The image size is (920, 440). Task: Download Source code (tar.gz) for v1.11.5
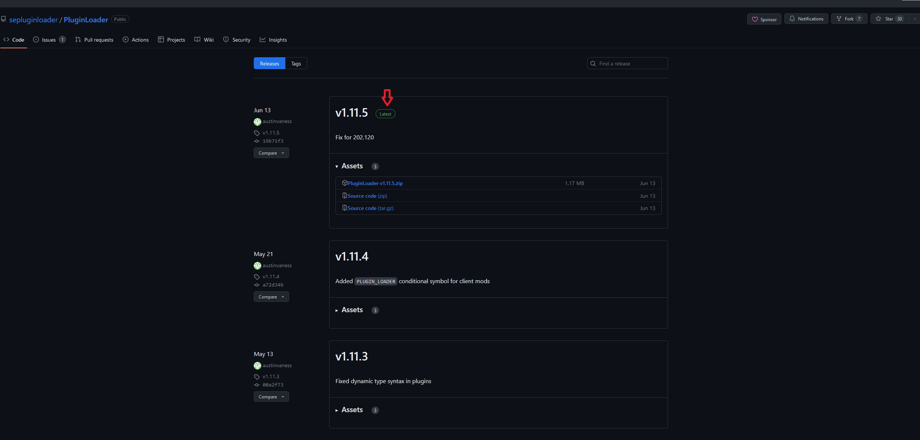[x=370, y=208]
